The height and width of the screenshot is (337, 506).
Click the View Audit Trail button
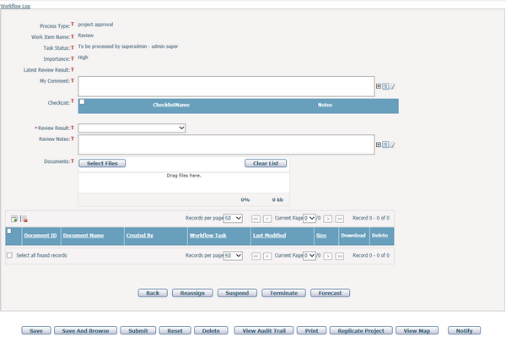264,330
